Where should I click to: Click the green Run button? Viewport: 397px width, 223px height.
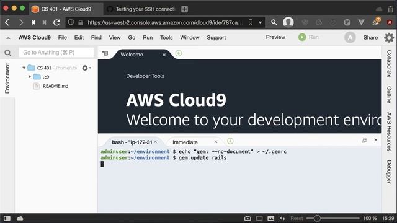[308, 37]
